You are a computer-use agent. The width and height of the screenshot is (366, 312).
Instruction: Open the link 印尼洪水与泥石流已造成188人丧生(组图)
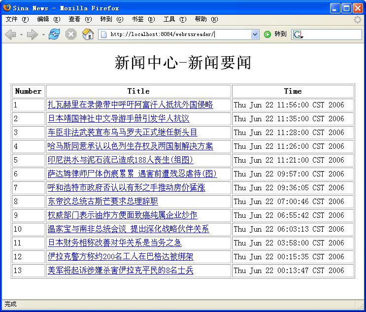click(121, 160)
